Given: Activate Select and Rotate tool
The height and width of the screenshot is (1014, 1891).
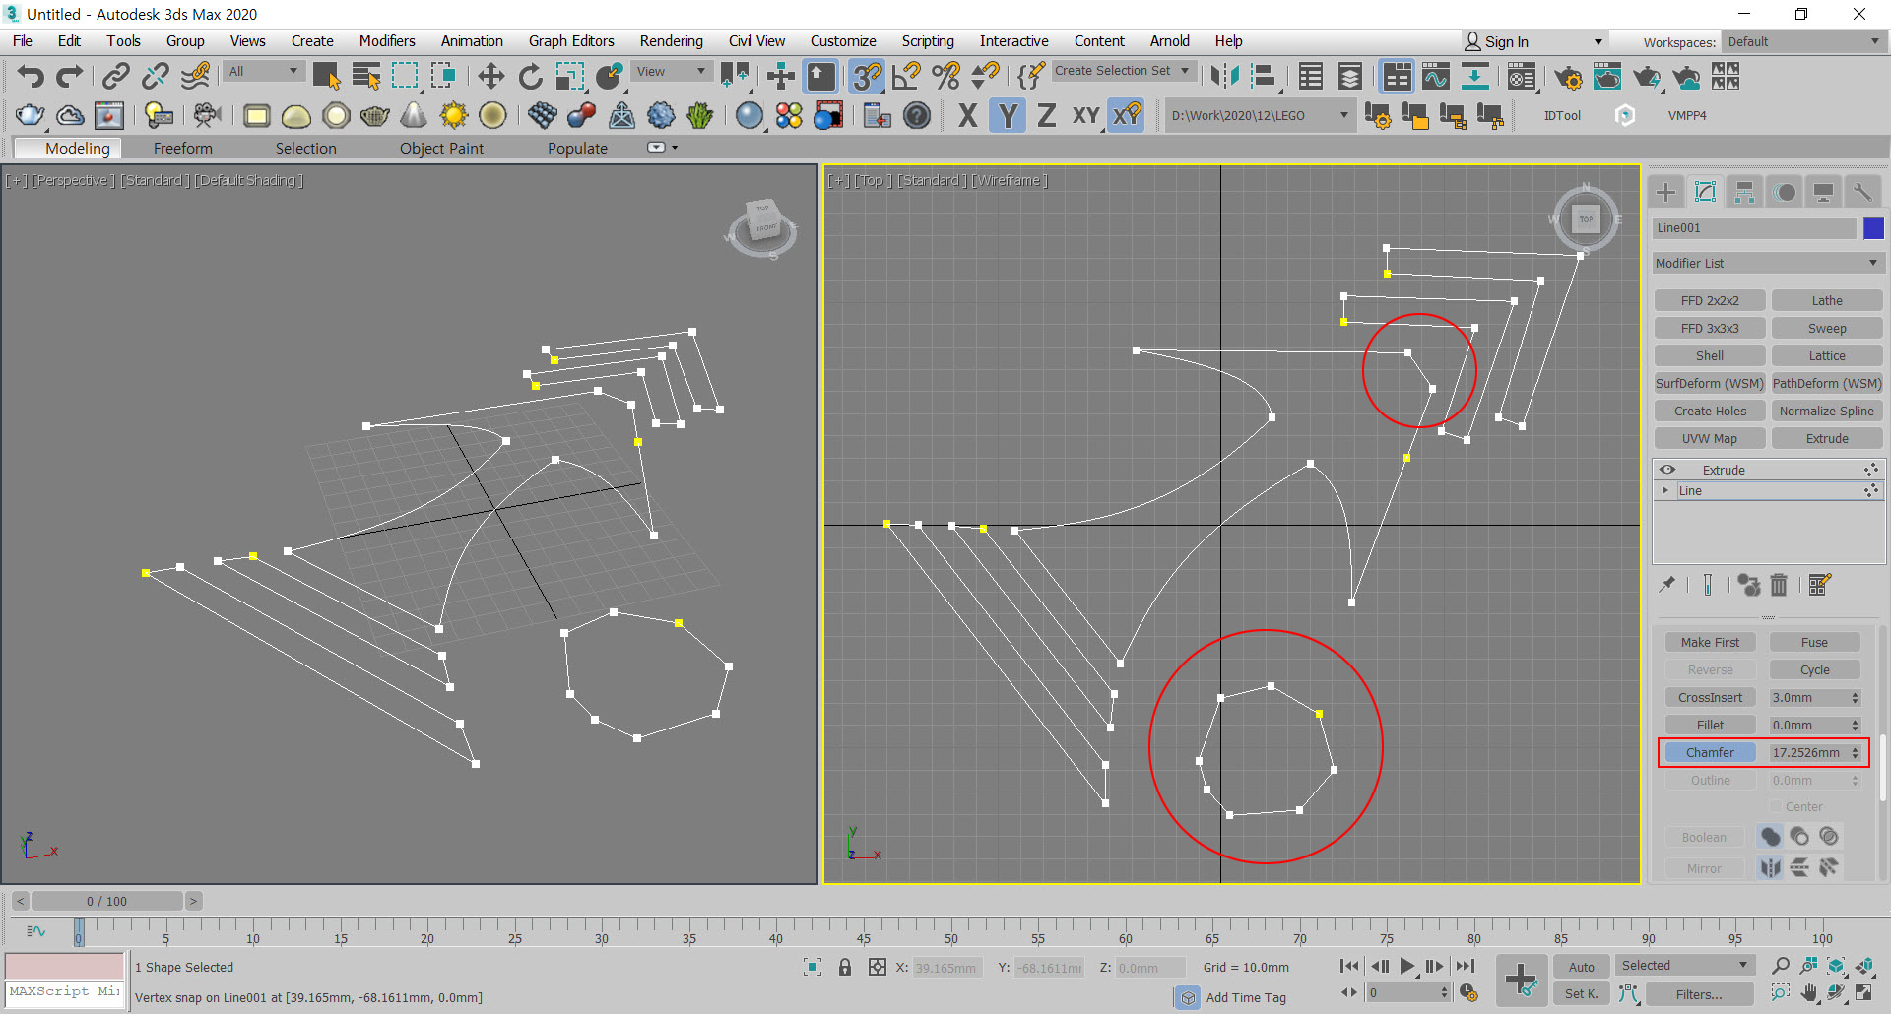Looking at the screenshot, I should [x=530, y=76].
